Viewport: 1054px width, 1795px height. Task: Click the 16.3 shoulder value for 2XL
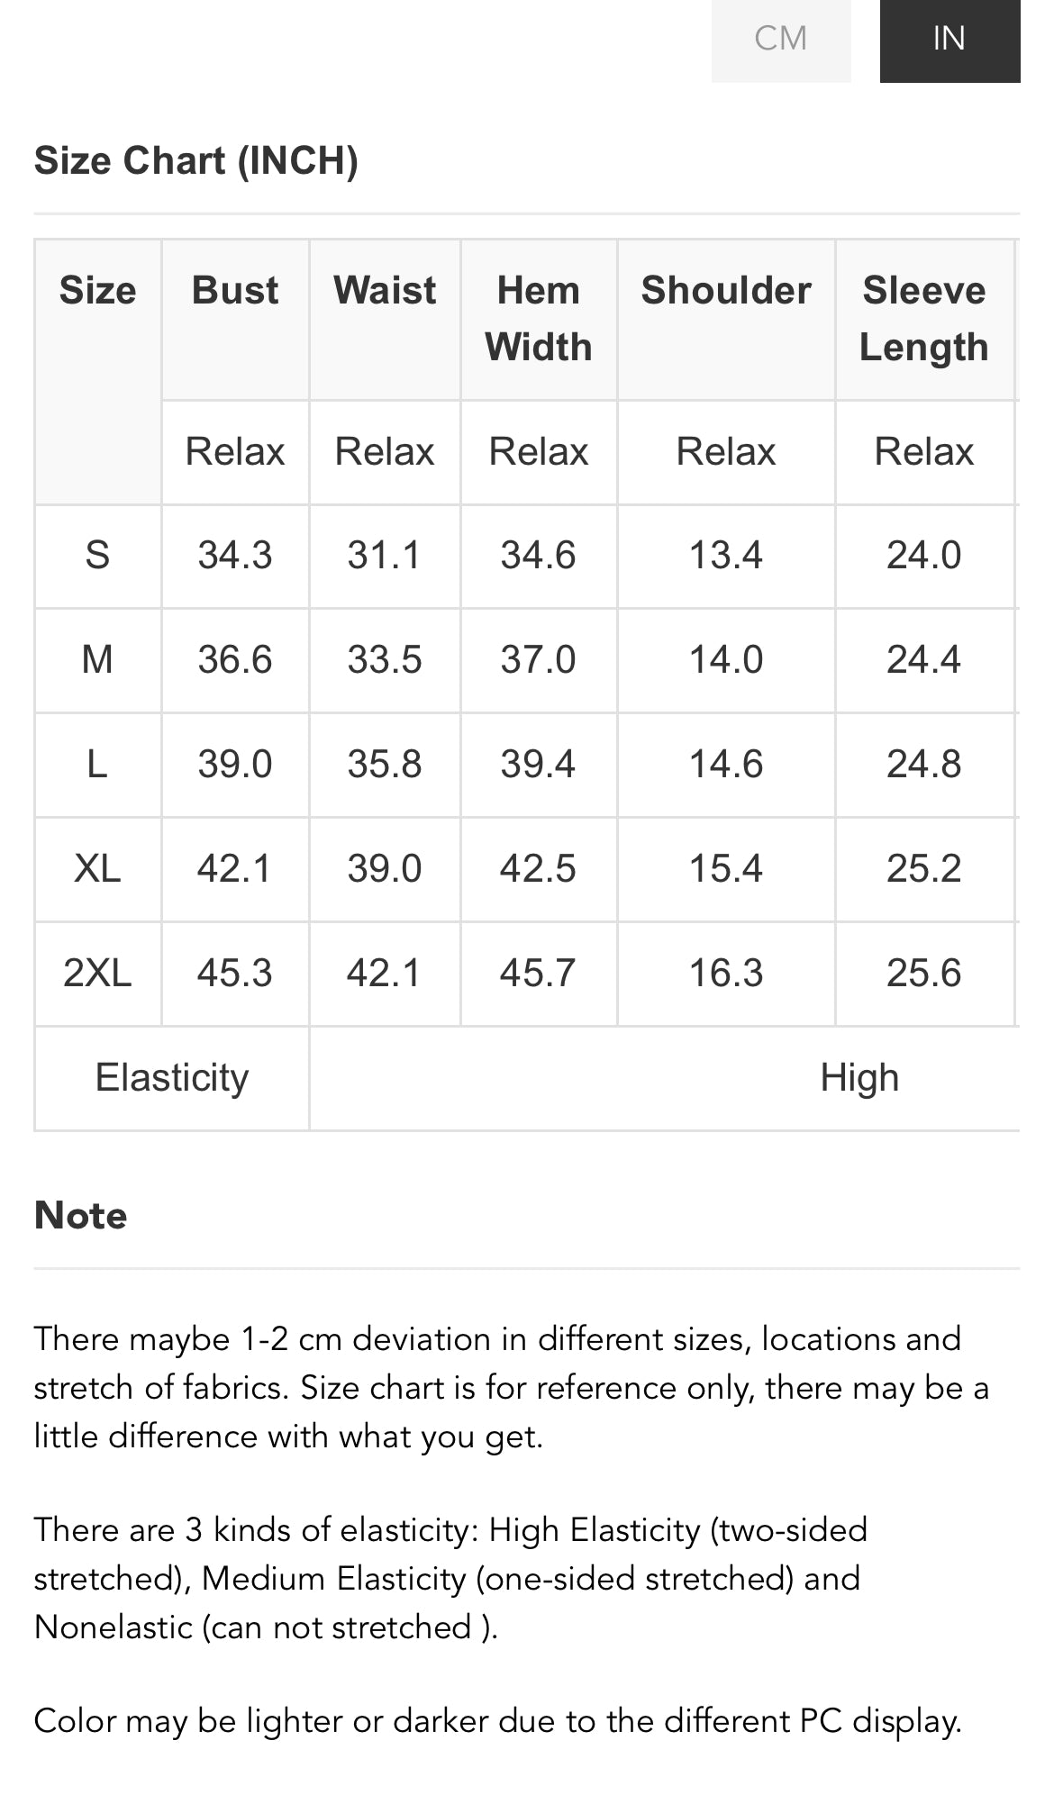coord(726,974)
